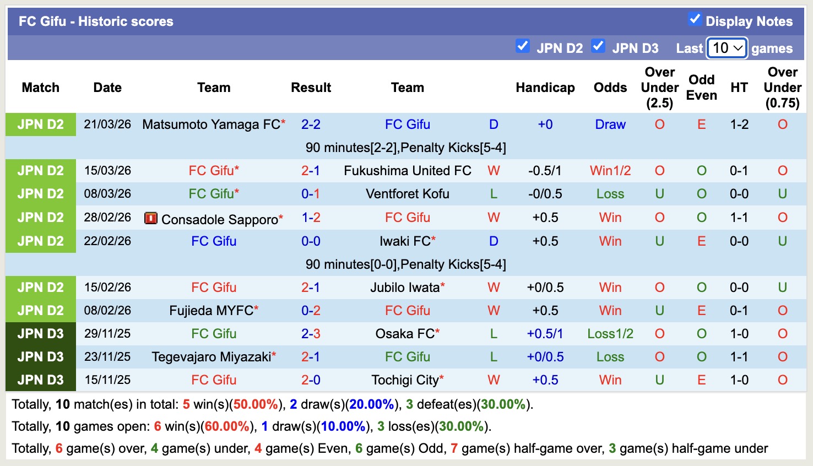The width and height of the screenshot is (813, 466).
Task: Click the Tegevajaro Miyazaki team link
Action: [x=211, y=357]
